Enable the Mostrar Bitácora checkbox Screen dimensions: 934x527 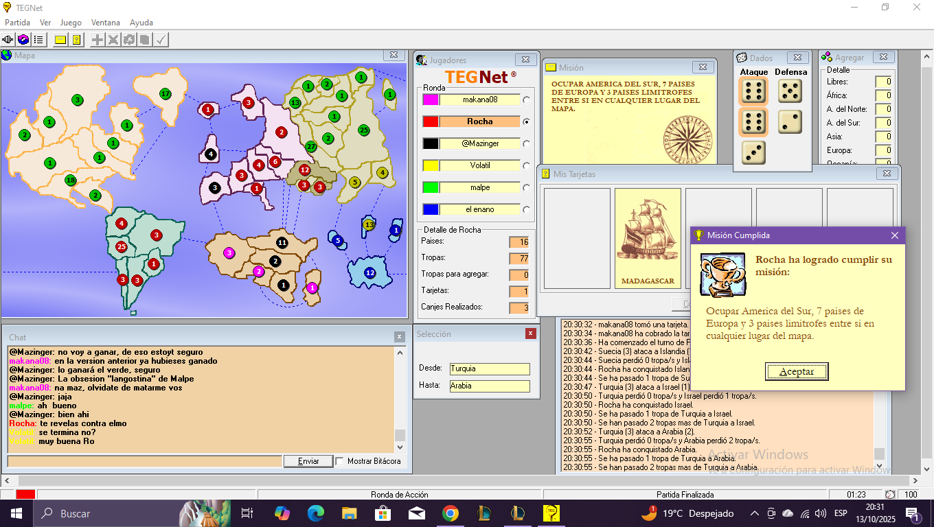tap(340, 461)
